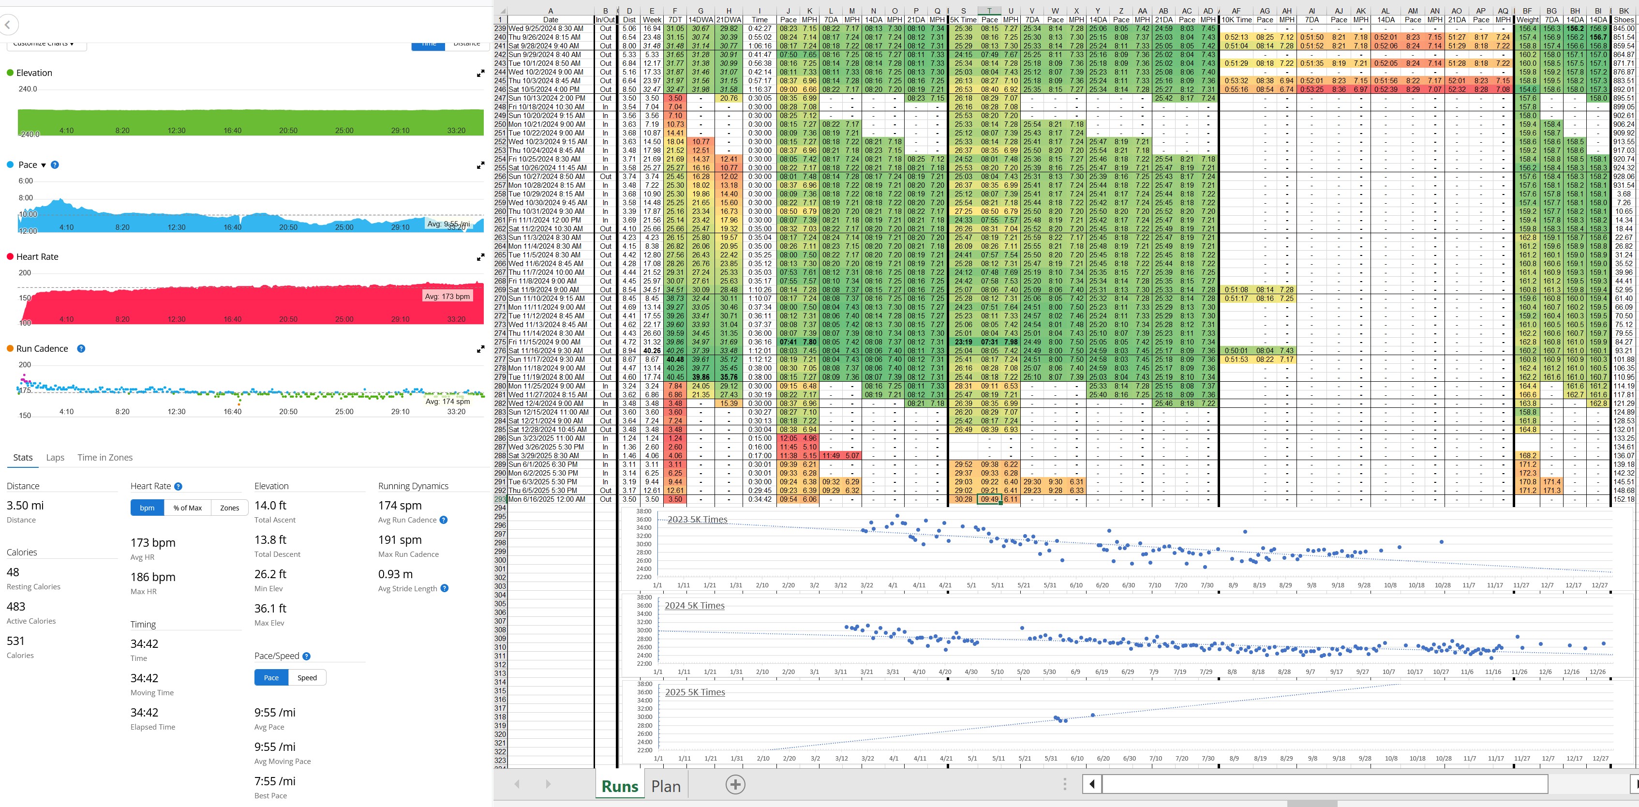
Task: Click Excel previous sheet navigation arrow
Action: click(x=517, y=784)
